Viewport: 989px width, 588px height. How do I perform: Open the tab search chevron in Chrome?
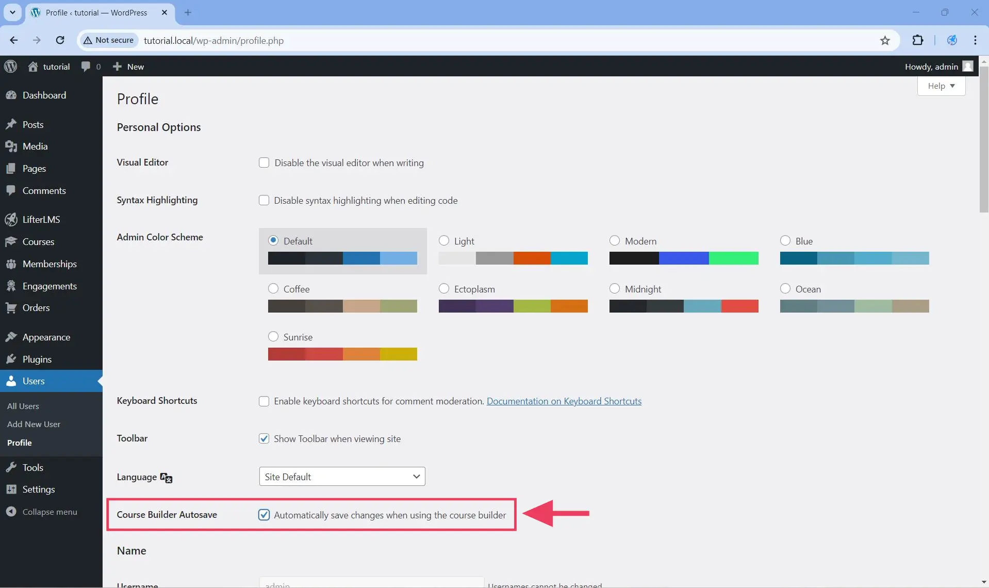(12, 12)
